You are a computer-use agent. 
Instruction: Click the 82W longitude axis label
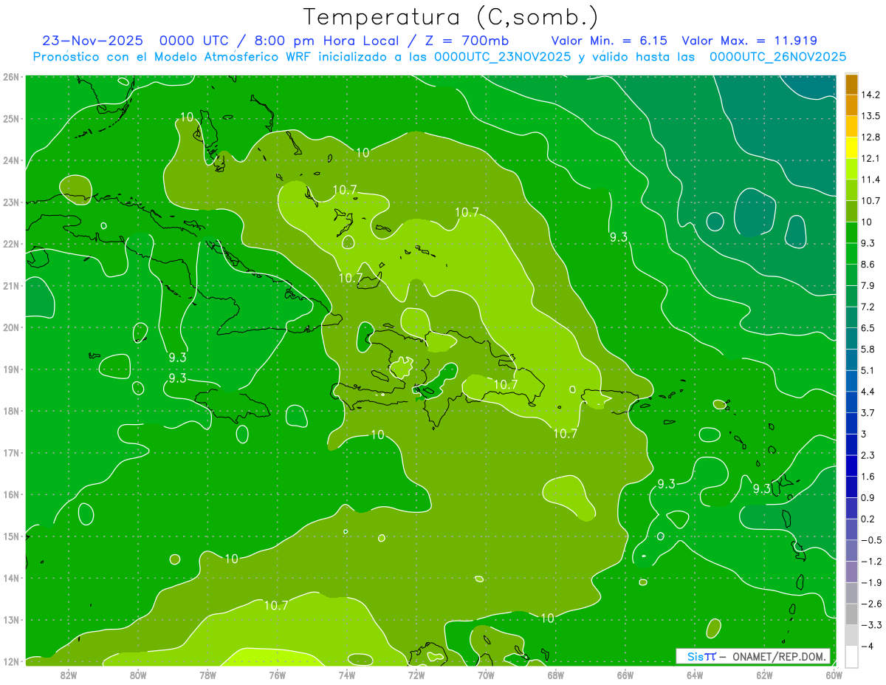(x=69, y=675)
